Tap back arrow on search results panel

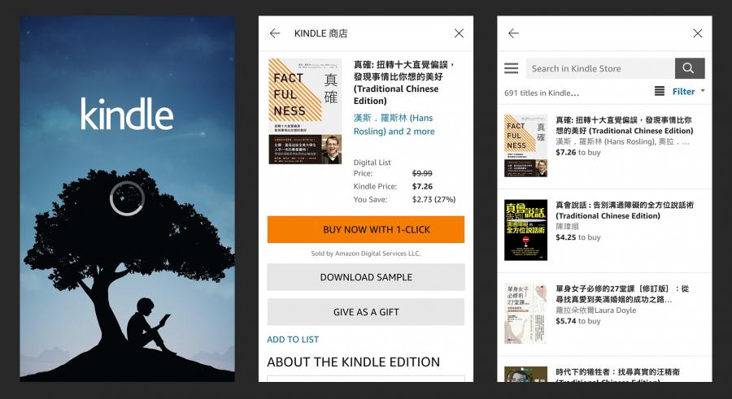click(x=513, y=33)
